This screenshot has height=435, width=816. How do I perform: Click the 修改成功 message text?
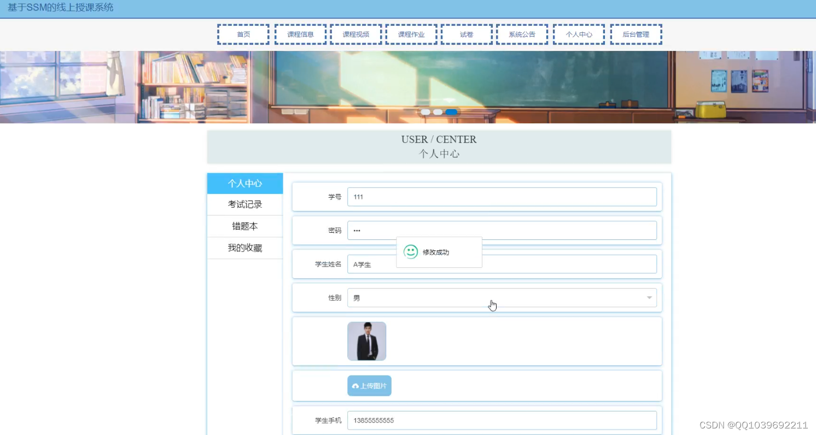point(436,252)
